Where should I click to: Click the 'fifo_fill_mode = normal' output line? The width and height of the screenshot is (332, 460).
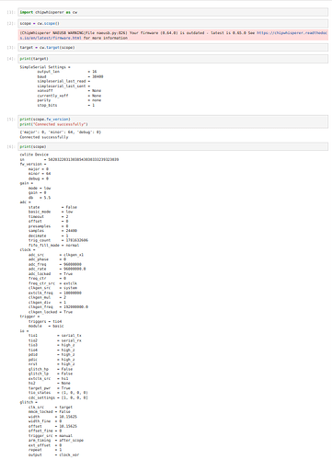click(x=53, y=245)
